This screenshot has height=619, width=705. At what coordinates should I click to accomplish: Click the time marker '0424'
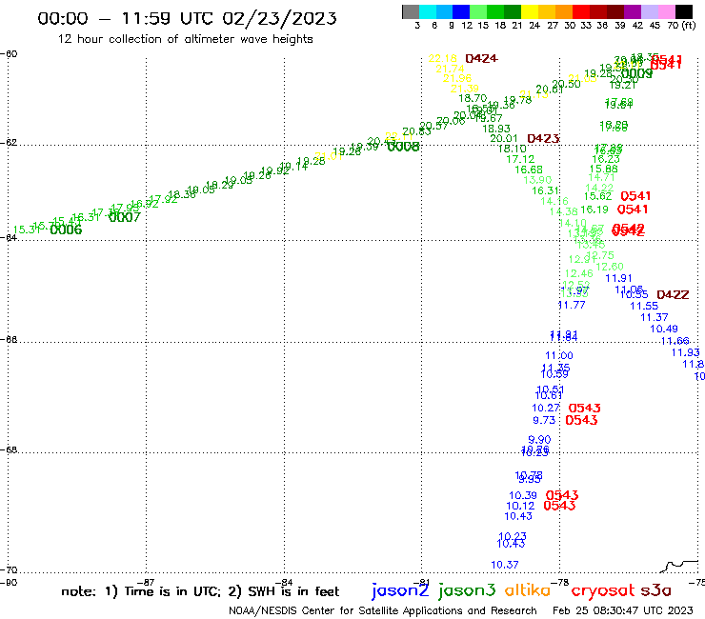pos(481,58)
